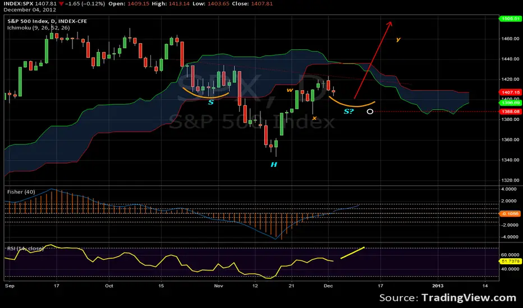This screenshot has height=308, width=523.
Task: Select the orange w annotation label
Action: click(290, 90)
